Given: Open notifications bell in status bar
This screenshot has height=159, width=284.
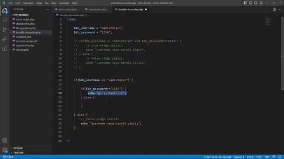Looking at the screenshot, I should 280,157.
